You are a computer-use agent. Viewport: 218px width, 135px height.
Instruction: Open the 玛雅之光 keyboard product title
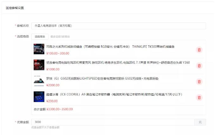[x=110, y=47]
